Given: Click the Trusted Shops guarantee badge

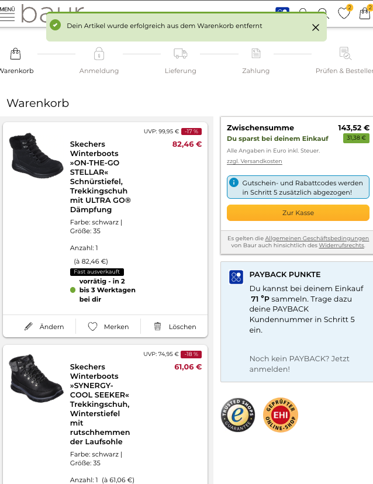Looking at the screenshot, I should [x=238, y=415].
